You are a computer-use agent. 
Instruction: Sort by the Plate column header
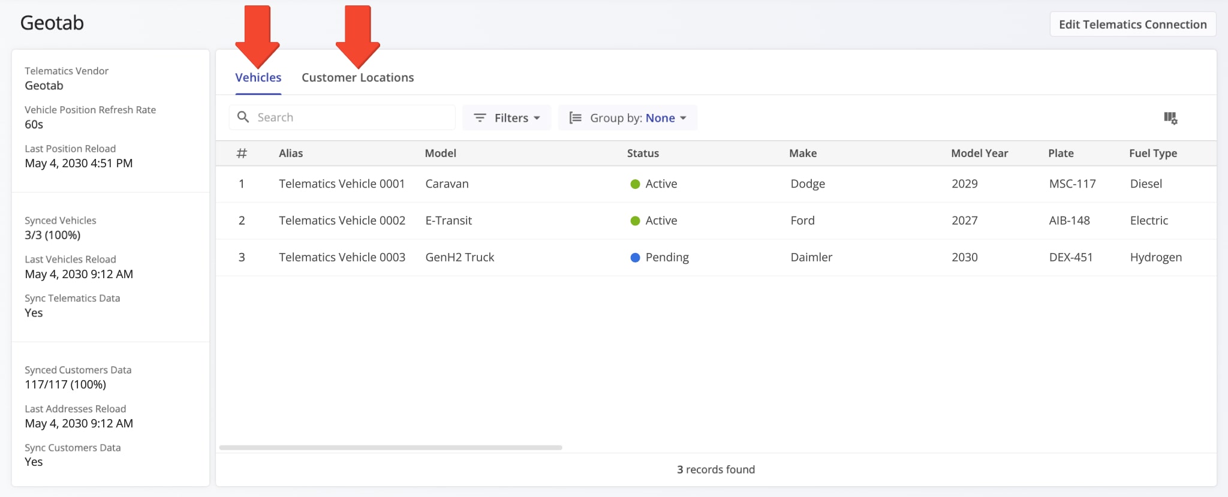(1061, 153)
